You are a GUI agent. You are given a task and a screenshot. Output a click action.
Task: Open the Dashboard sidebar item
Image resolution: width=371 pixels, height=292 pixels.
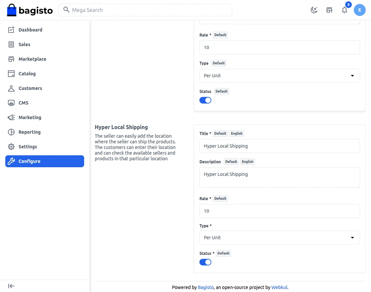coord(30,30)
